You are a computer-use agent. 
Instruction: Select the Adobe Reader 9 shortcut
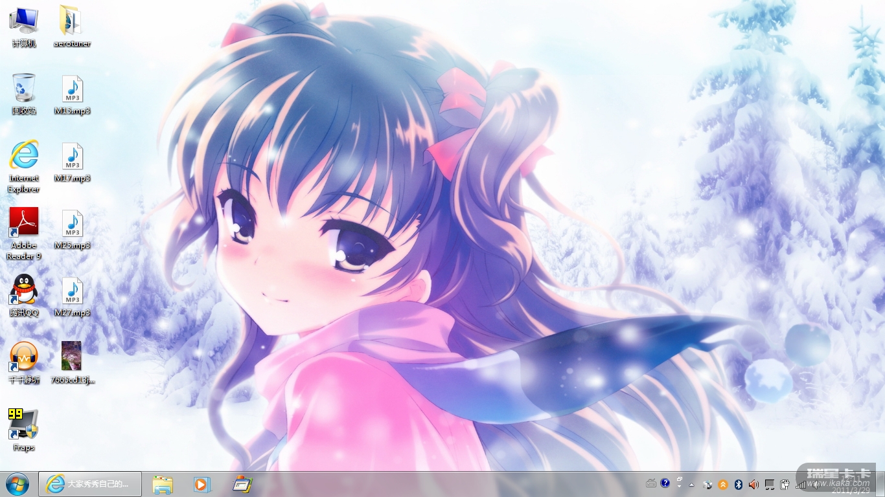point(24,233)
